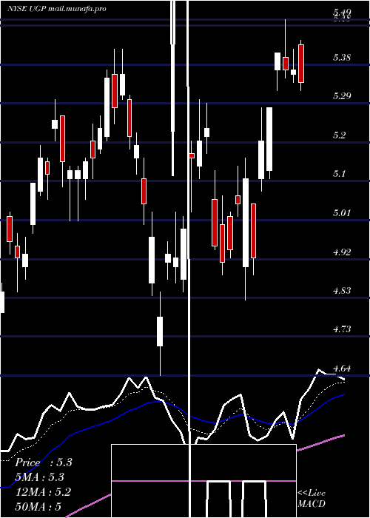Click the 5.1 price axis label
370x518 pixels.
(x=340, y=173)
